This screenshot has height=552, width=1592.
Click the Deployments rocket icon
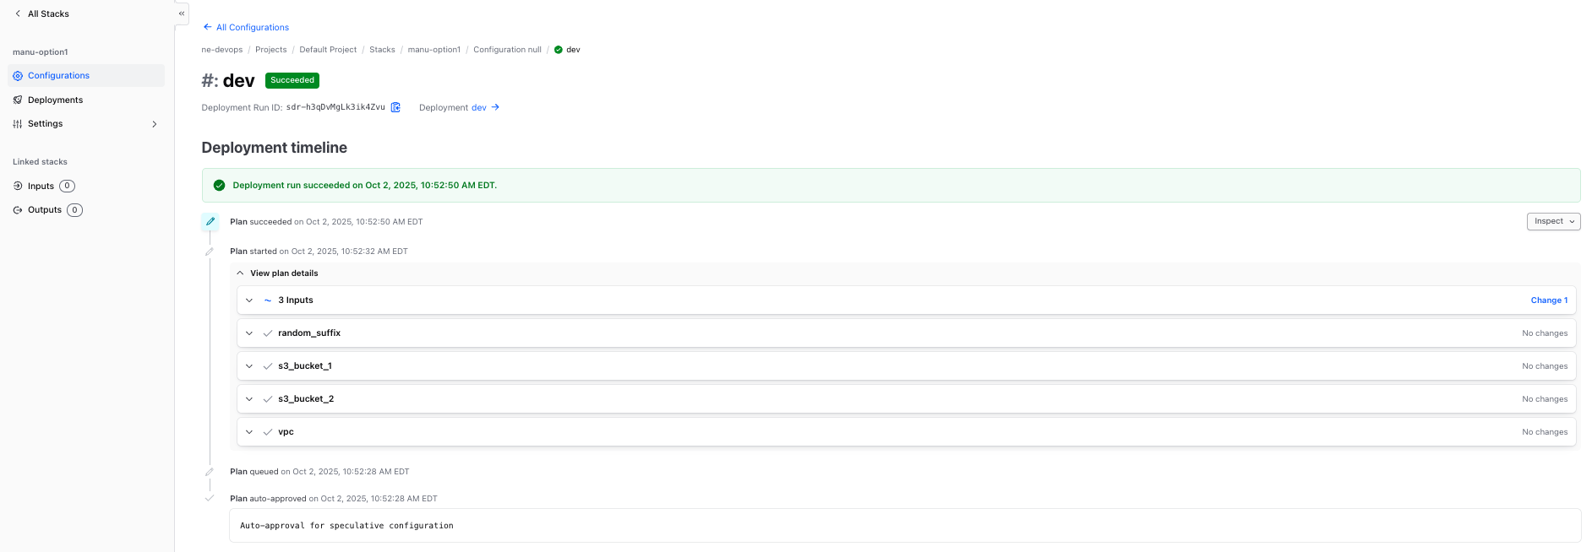tap(18, 100)
